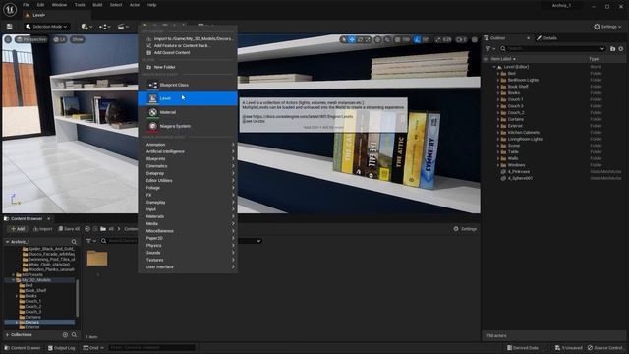The width and height of the screenshot is (629, 354).
Task: Click the Collections search icon
Action: [74, 334]
